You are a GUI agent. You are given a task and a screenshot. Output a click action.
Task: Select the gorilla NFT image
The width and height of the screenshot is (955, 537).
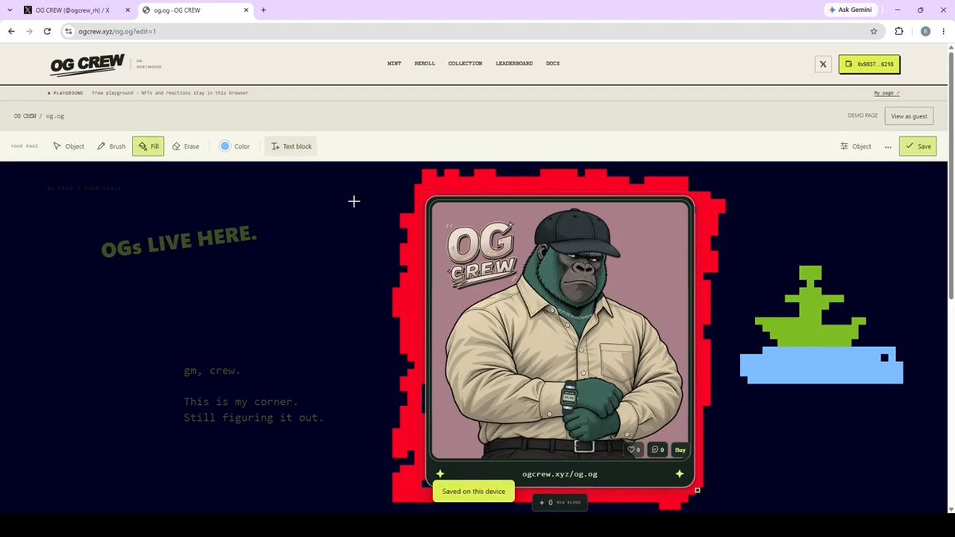(560, 330)
